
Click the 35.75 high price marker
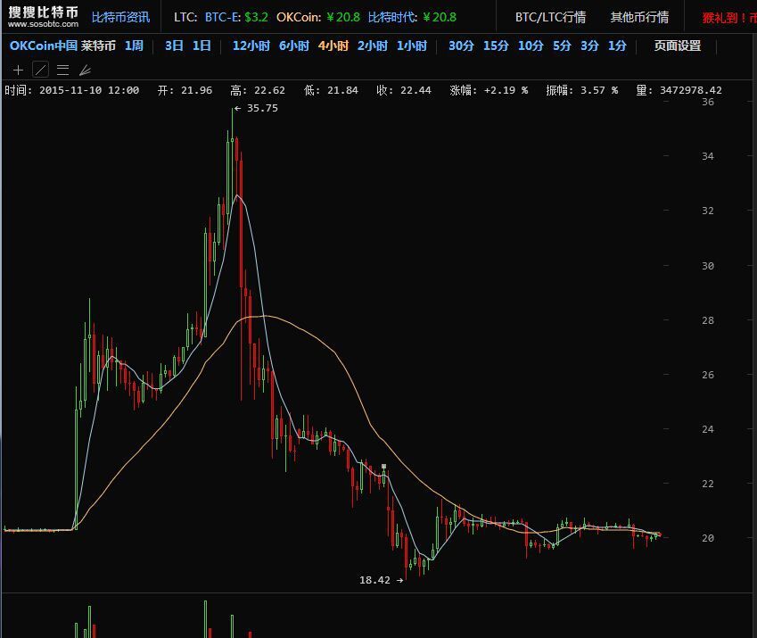click(x=257, y=108)
